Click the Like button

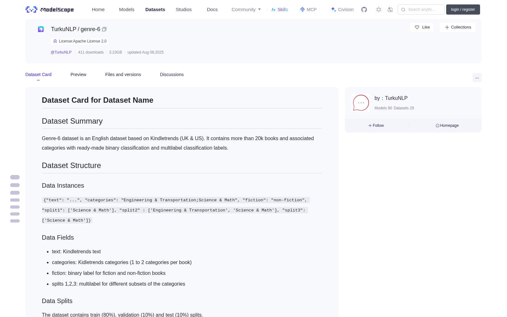click(422, 27)
